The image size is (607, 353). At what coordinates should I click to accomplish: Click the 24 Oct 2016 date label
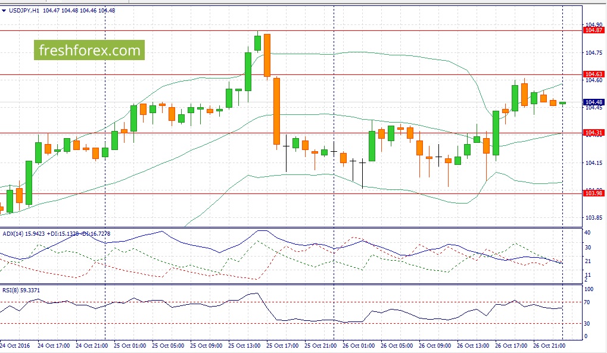tap(15, 345)
